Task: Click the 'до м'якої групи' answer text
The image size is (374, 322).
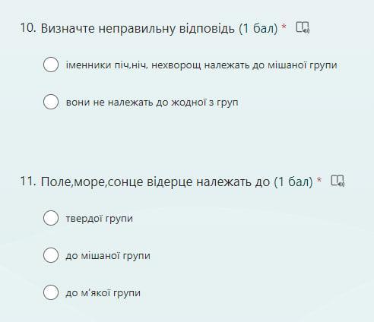Action: pos(103,293)
